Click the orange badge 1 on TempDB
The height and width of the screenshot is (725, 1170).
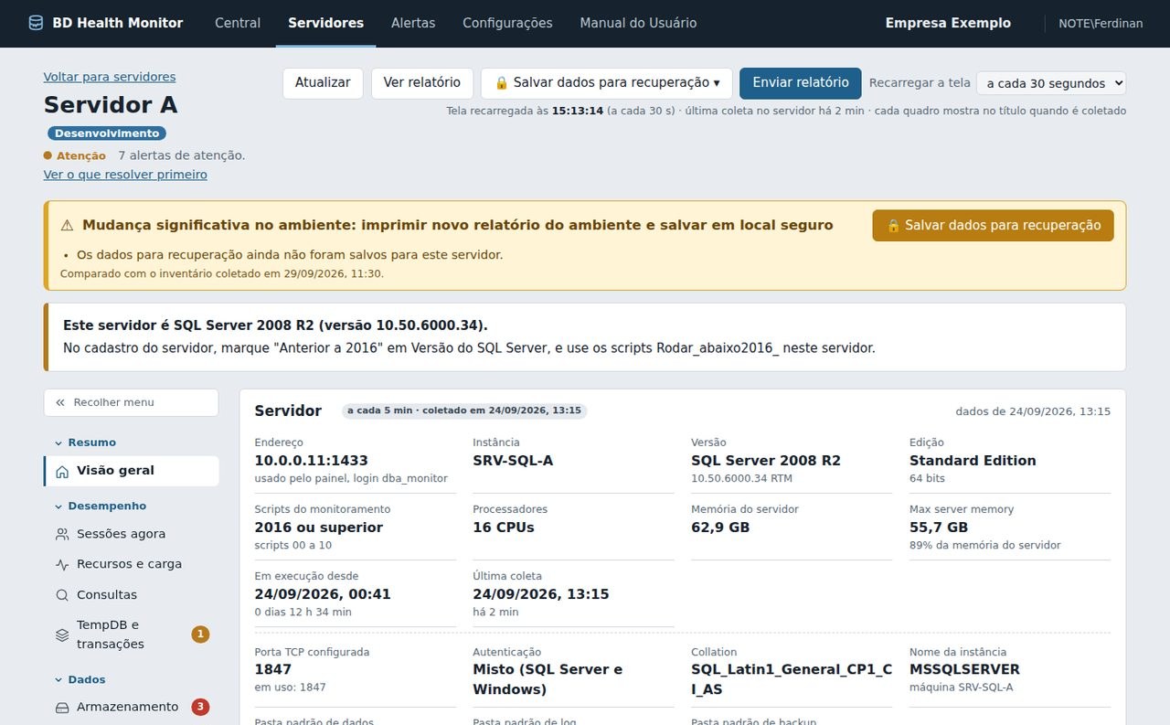pyautogui.click(x=200, y=634)
